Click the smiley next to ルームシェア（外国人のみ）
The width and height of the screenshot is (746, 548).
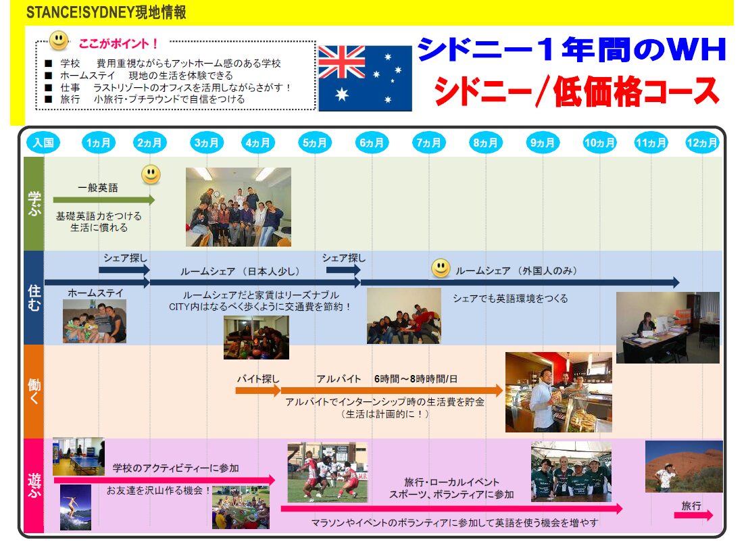(441, 268)
